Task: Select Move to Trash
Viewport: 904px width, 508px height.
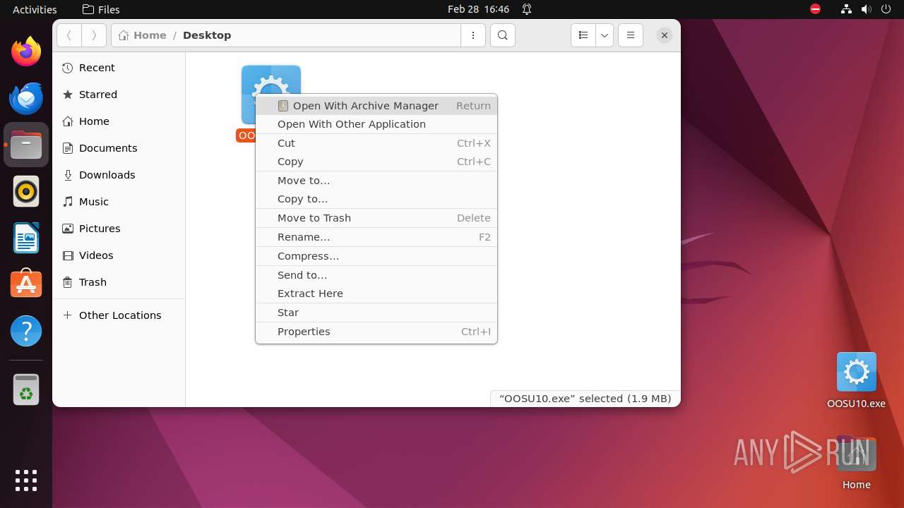Action: click(376, 218)
